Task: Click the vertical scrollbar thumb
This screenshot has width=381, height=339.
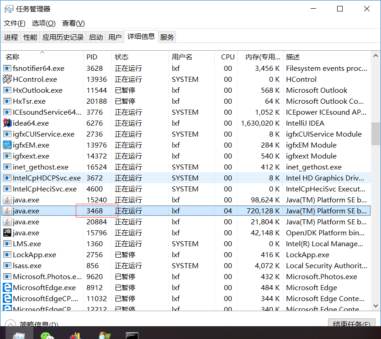Action: pyautogui.click(x=376, y=134)
